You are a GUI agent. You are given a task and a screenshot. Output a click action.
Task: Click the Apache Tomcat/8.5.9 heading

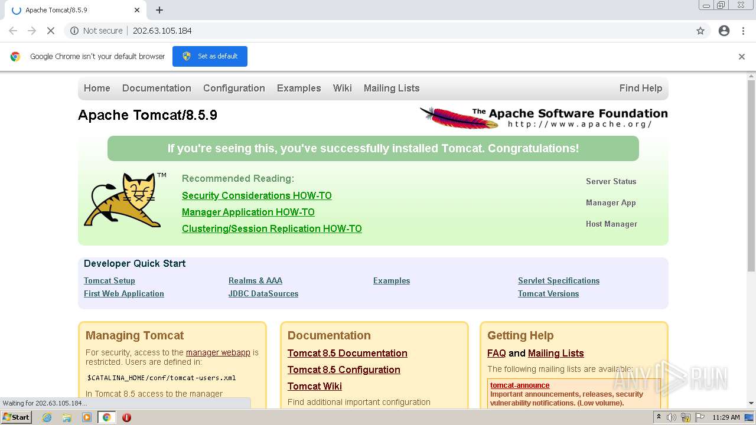point(148,115)
